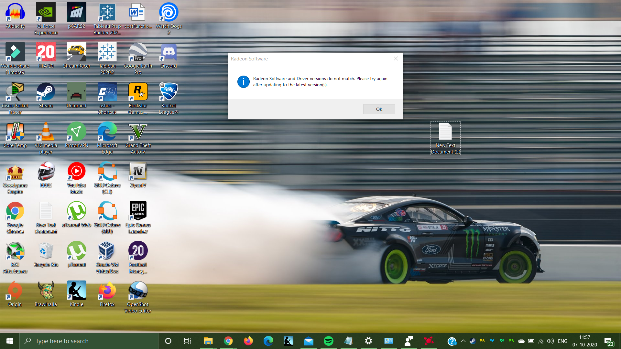Select Tableau Prep Builder shortcut

(107, 19)
